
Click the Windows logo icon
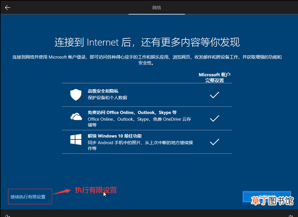tap(76, 139)
